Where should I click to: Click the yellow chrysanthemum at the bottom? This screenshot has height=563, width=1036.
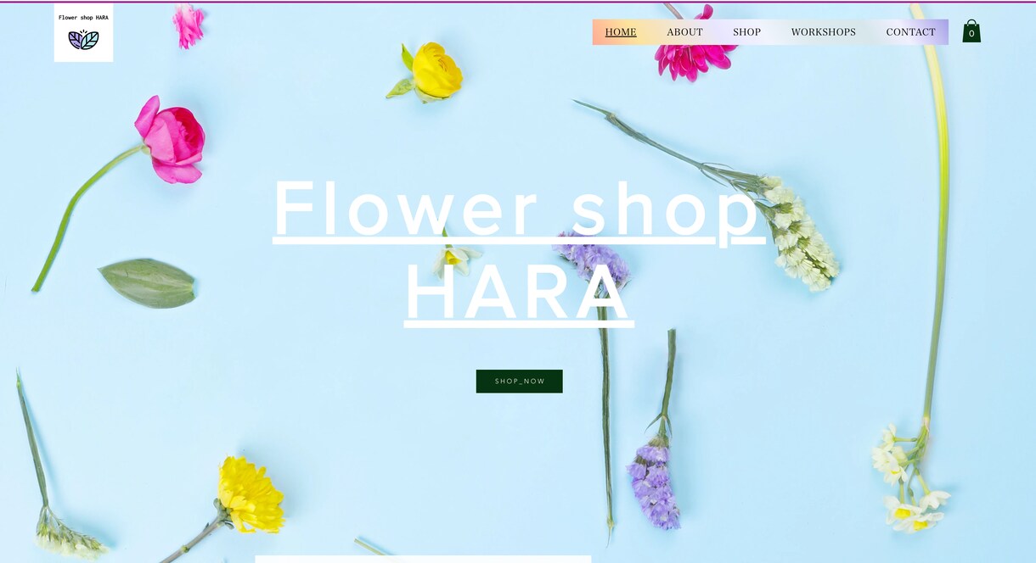click(x=250, y=495)
